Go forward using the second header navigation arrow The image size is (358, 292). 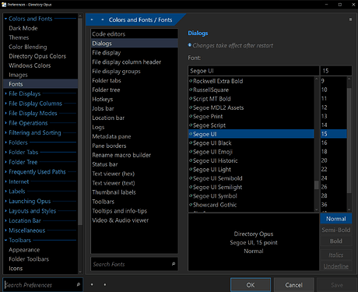(x=103, y=19)
